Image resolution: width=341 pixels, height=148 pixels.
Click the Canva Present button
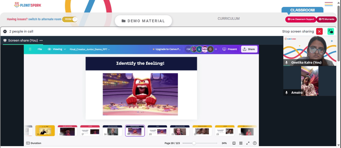pos(230,49)
